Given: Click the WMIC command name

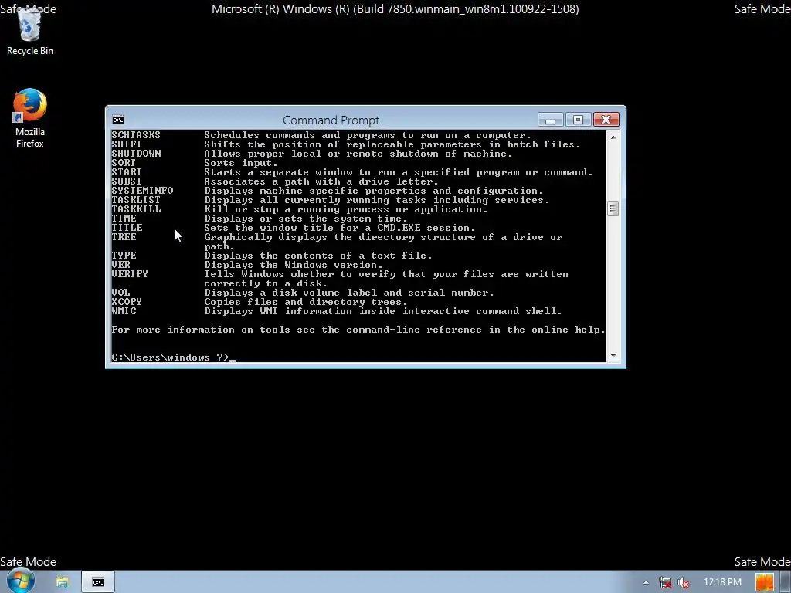Looking at the screenshot, I should point(124,310).
